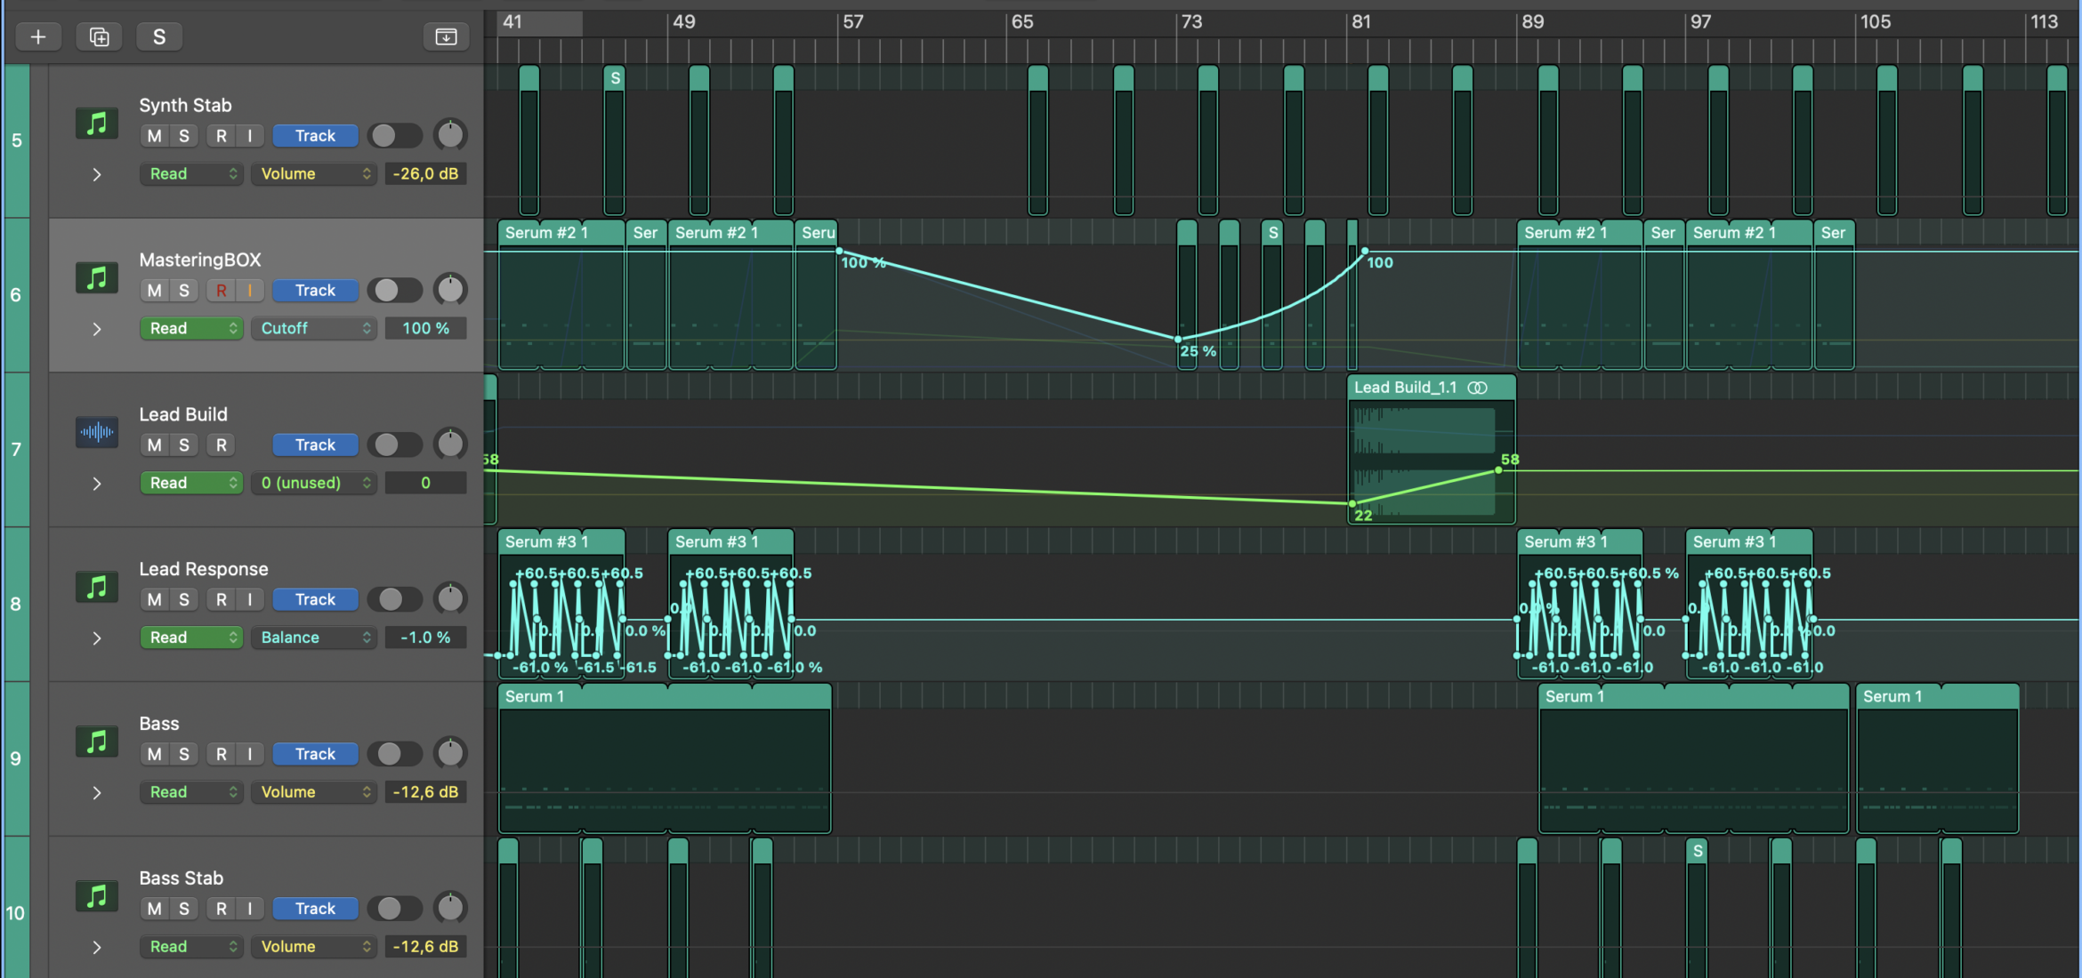The height and width of the screenshot is (978, 2082).
Task: Click the track import down-arrow icon
Action: pyautogui.click(x=445, y=36)
